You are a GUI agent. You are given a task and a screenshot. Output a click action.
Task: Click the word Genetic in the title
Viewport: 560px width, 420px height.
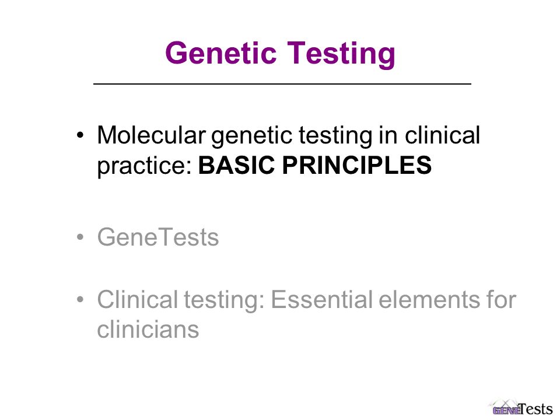(x=220, y=53)
